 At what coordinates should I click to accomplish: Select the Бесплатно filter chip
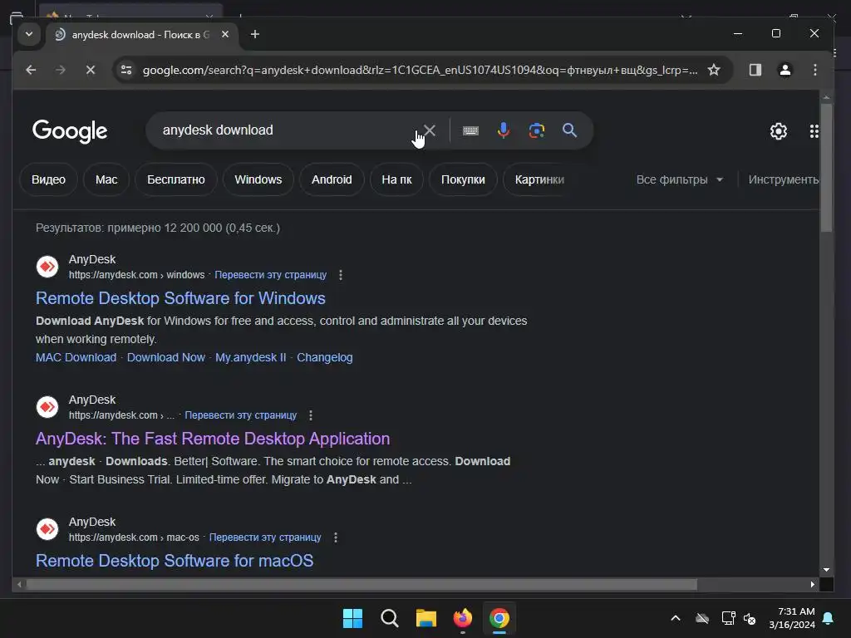tap(176, 179)
